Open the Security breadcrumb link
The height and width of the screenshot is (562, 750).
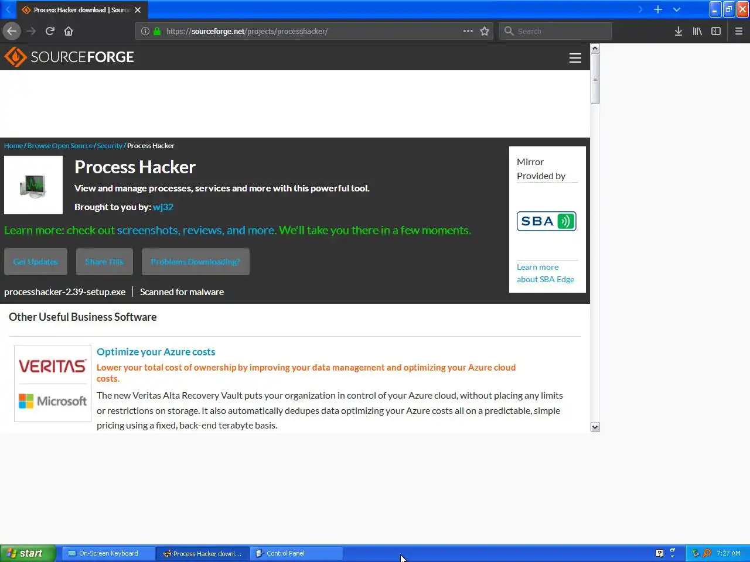click(x=110, y=146)
